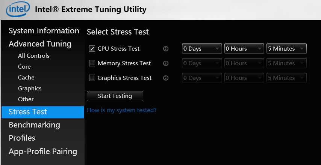Select the Stress Test sidebar item

(28, 112)
